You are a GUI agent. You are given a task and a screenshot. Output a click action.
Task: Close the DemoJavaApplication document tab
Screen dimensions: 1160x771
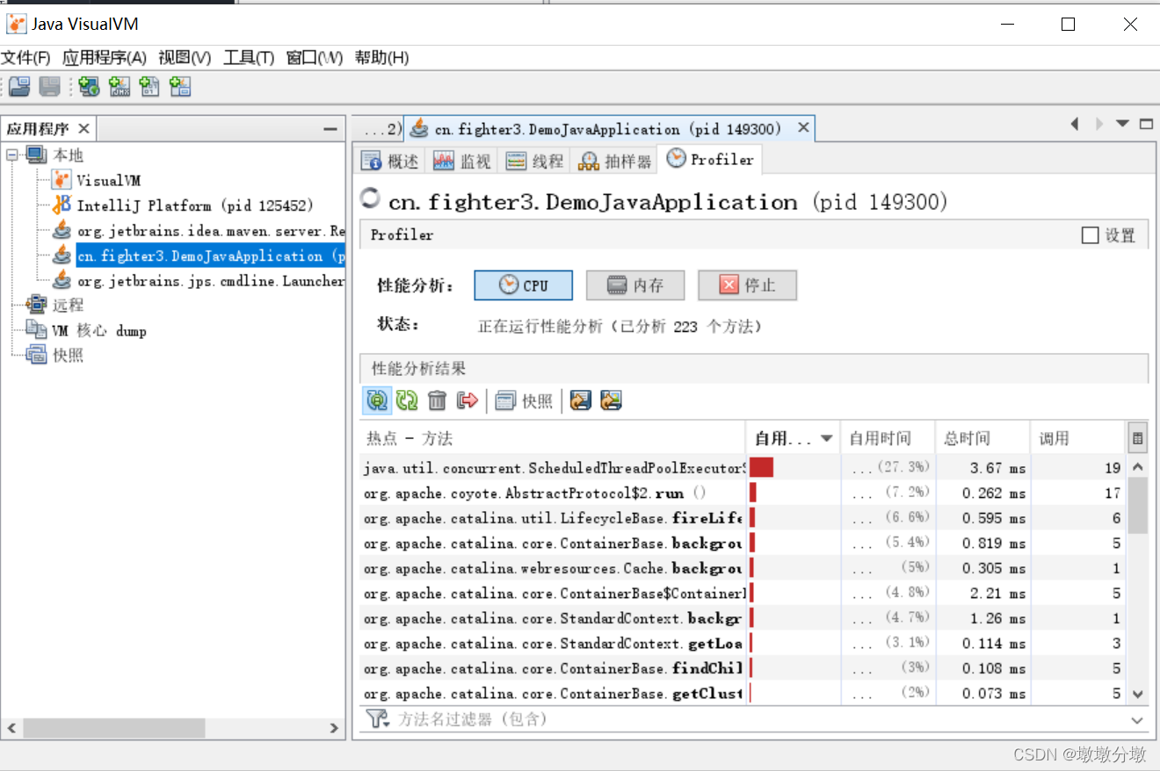point(803,128)
